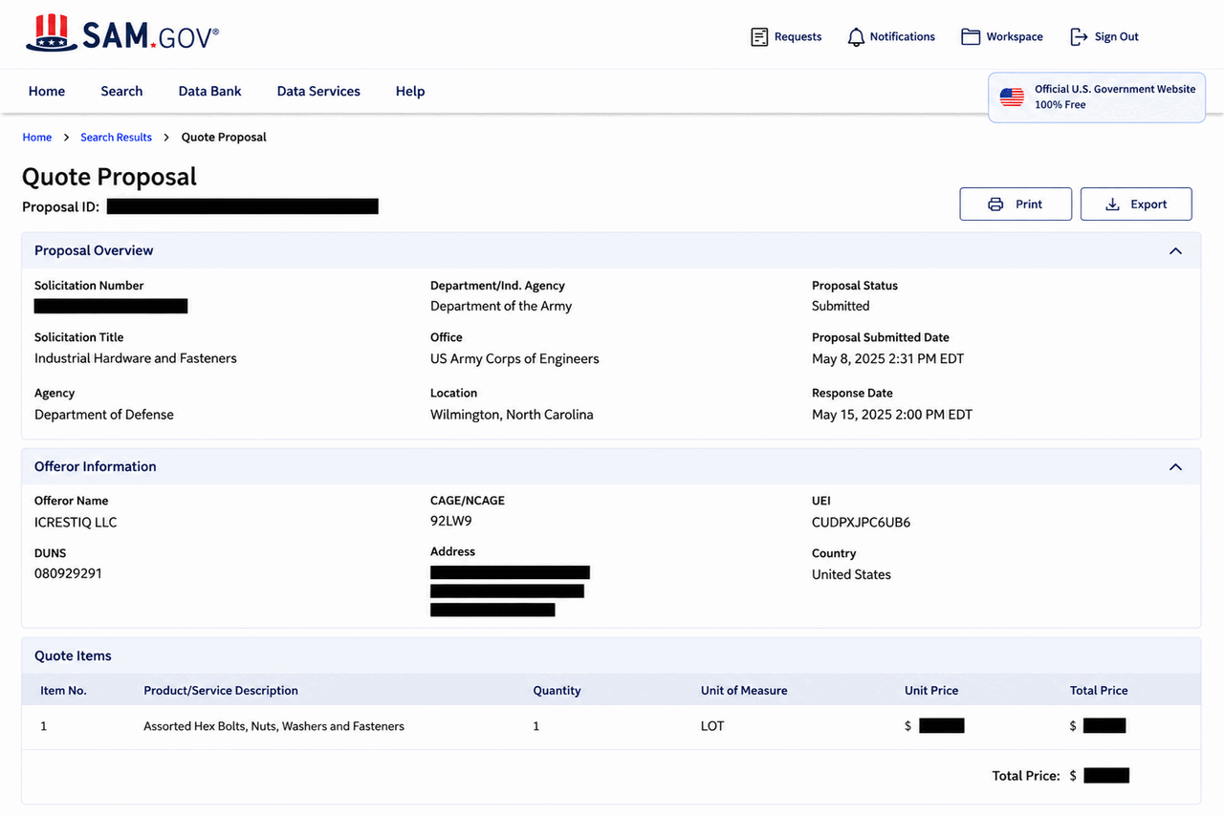Screen dimensions: 1224x816
Task: Click the Item No. column header
Action: [x=63, y=691]
